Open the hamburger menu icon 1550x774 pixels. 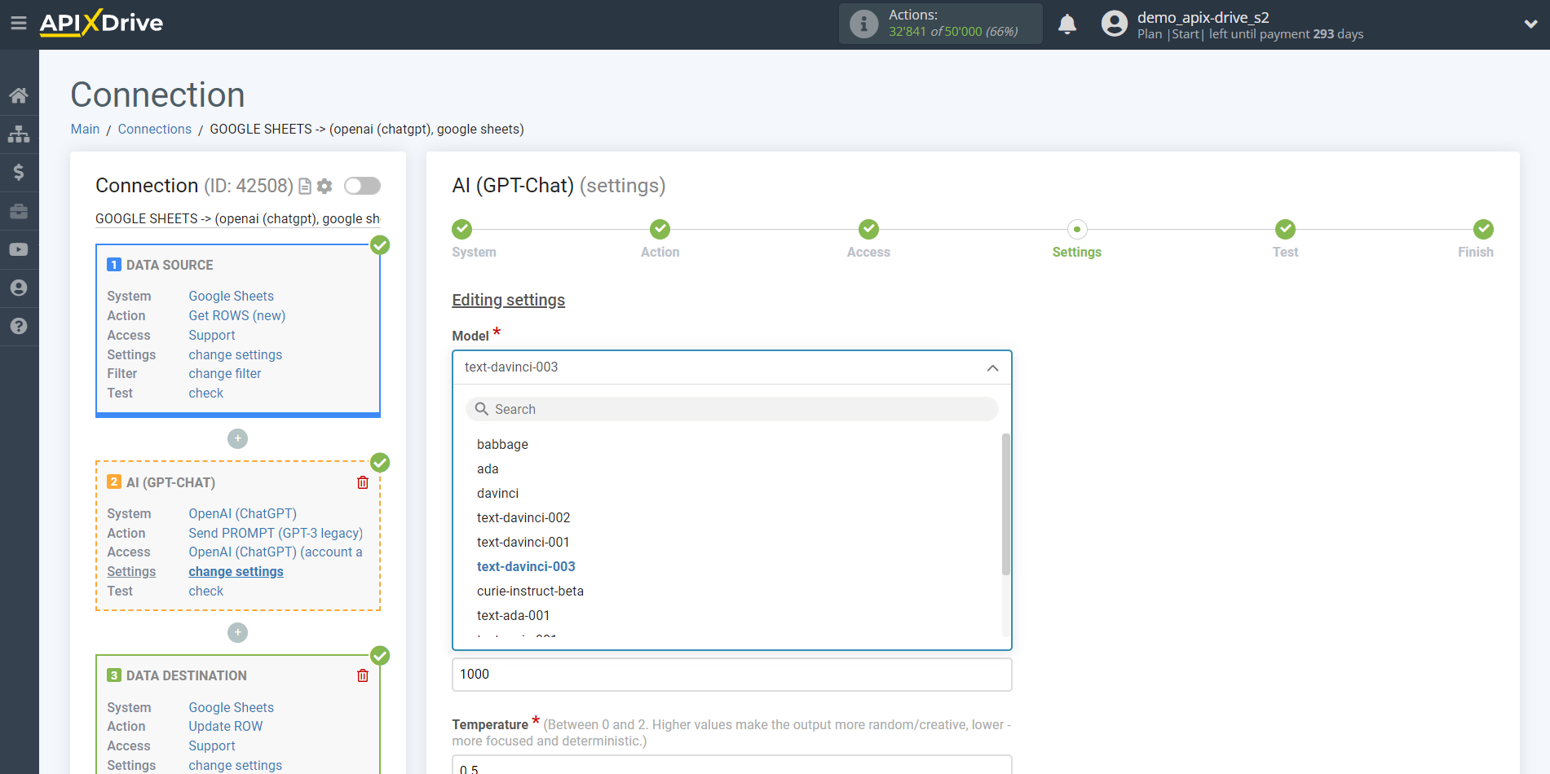click(x=19, y=24)
